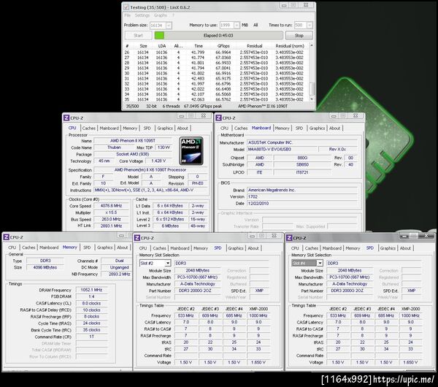Viewport: 438px width, 387px height.
Task: Select Graphics tab in the Memory window
Action: click(104, 248)
